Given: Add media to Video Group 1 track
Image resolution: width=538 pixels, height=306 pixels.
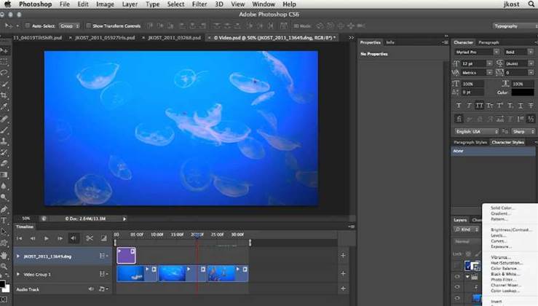Looking at the screenshot, I should (x=343, y=274).
